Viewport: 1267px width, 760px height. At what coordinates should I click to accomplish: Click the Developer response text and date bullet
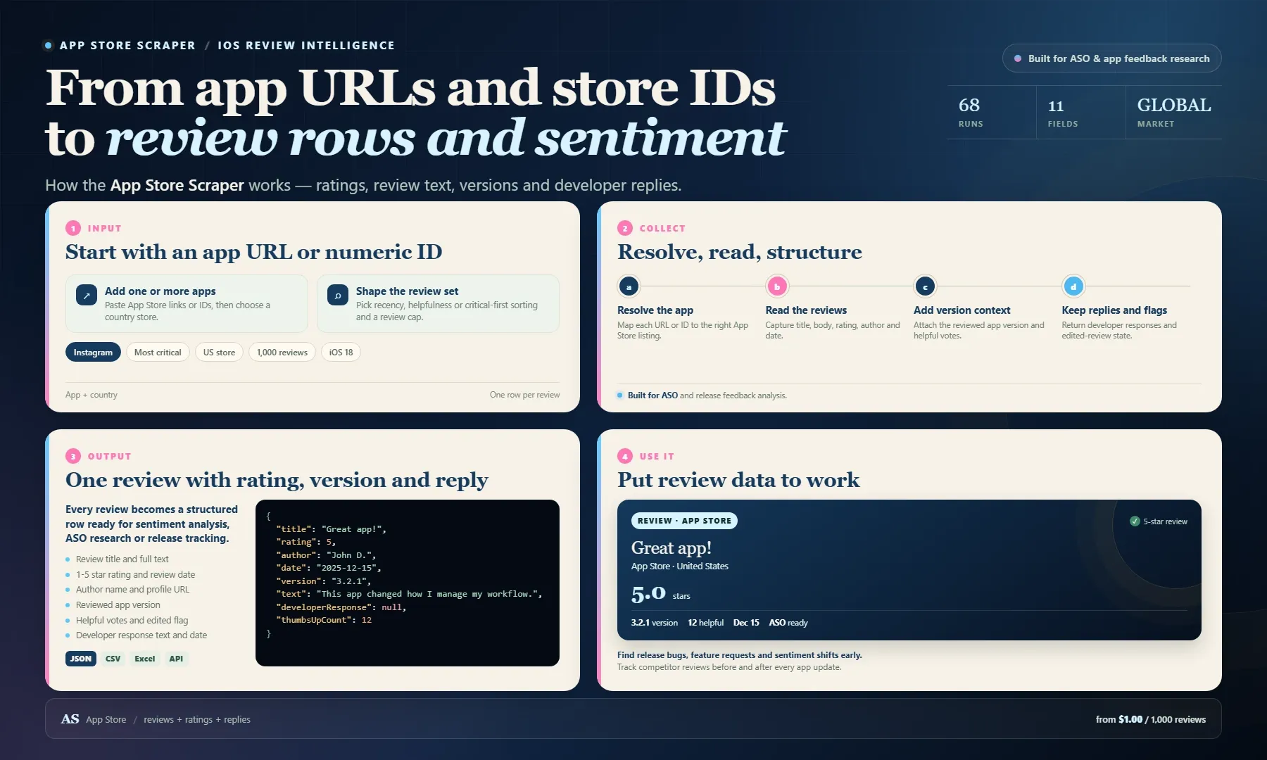[141, 635]
